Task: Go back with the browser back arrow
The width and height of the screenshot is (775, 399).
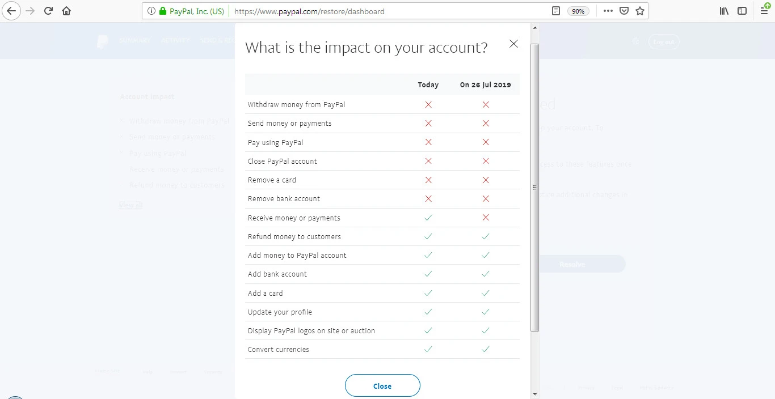Action: 11,11
